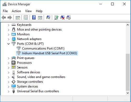Image resolution: width=131 pixels, height=102 pixels.
Task: Click the Print queues printer icon
Action: coord(14,58)
